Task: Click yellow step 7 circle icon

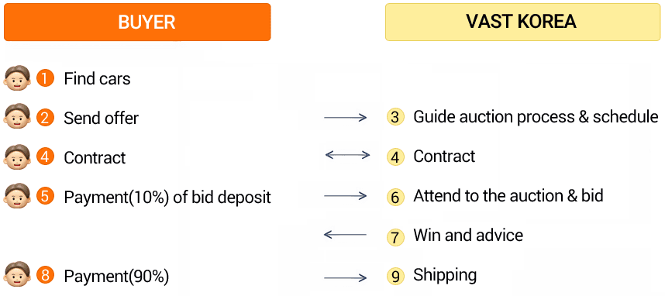Action: [x=395, y=236]
